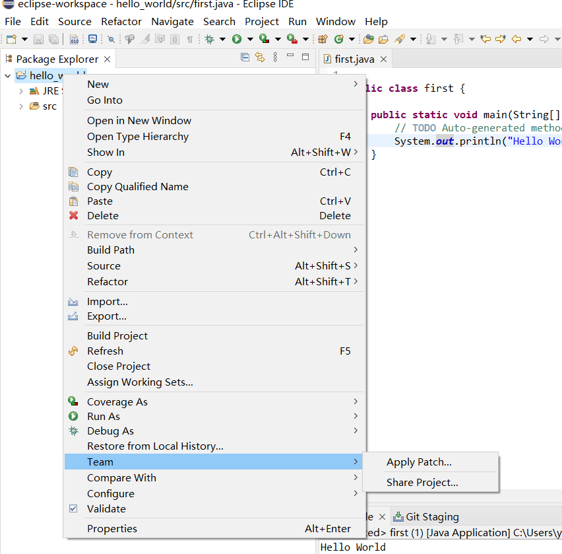
Task: Open the New wizard dropdown arrow
Action: tap(24, 39)
